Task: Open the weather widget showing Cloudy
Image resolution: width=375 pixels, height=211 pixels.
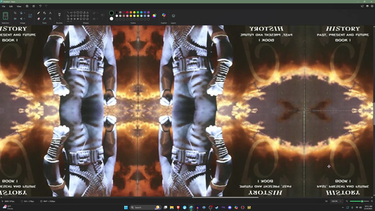Action: pyautogui.click(x=8, y=207)
